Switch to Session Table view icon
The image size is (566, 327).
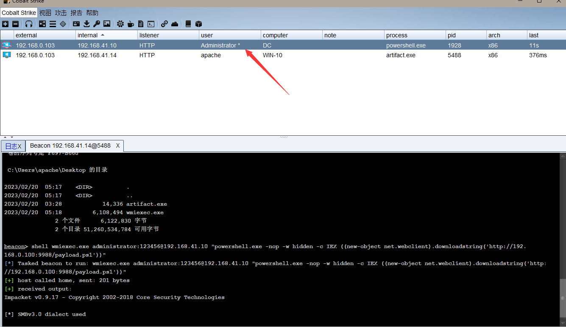coord(53,24)
